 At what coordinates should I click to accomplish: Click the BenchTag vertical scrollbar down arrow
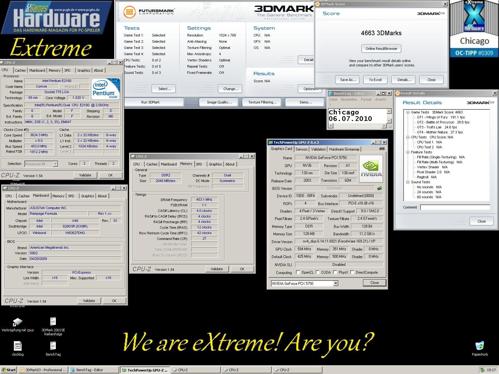tap(389, 121)
